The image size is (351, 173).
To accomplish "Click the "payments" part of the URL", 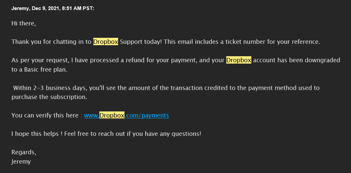I will tap(155, 116).
